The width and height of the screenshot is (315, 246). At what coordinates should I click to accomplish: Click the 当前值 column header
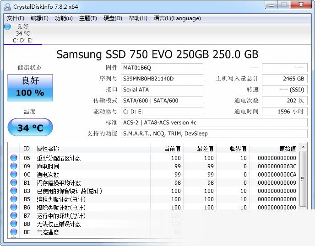click(x=167, y=149)
